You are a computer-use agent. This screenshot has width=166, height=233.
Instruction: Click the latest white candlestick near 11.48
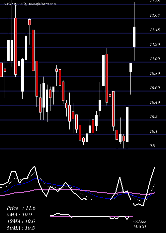[134, 37]
